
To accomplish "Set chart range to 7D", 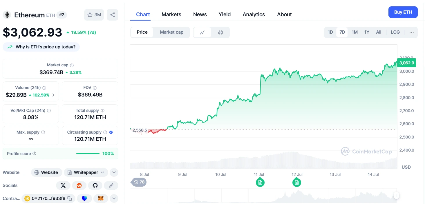I will (342, 32).
